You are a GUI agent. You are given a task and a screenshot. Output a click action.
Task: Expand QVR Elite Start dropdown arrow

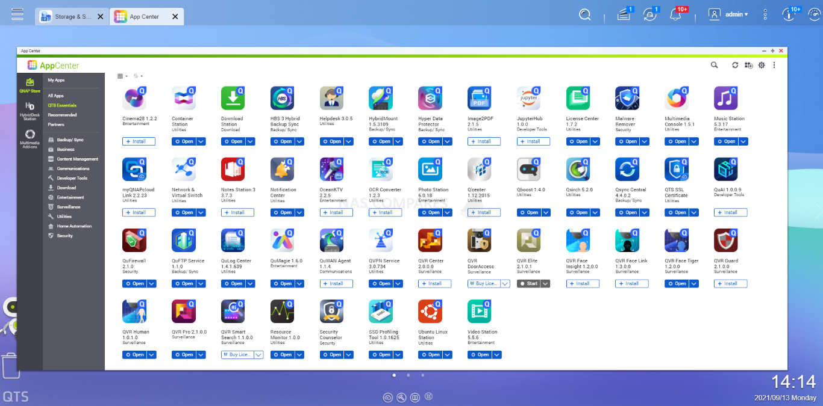point(545,283)
